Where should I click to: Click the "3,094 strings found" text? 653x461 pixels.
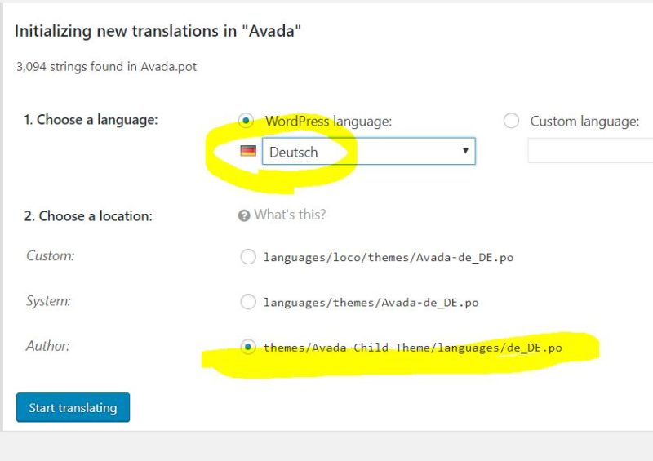click(x=106, y=67)
